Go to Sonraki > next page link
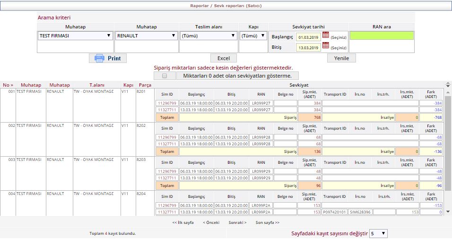This screenshot has height=240, width=452. pos(237,222)
